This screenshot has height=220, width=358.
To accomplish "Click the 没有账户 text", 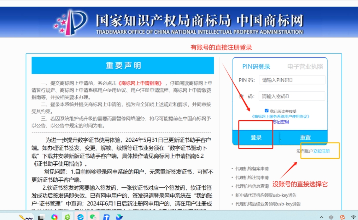I will coord(305,151).
